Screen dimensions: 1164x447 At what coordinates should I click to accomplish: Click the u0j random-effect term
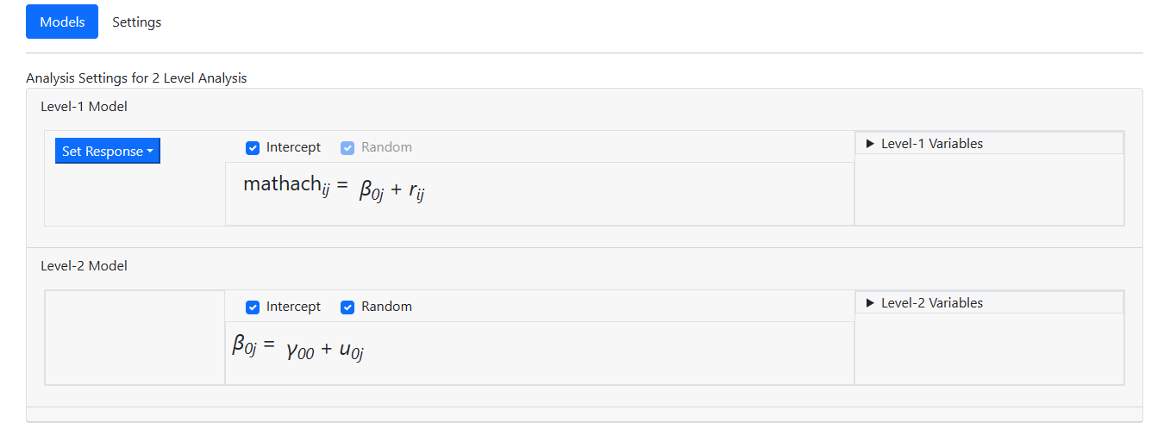click(351, 350)
